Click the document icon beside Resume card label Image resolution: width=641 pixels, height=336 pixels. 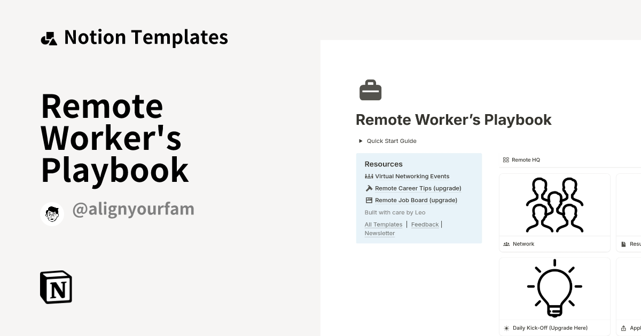point(622,244)
